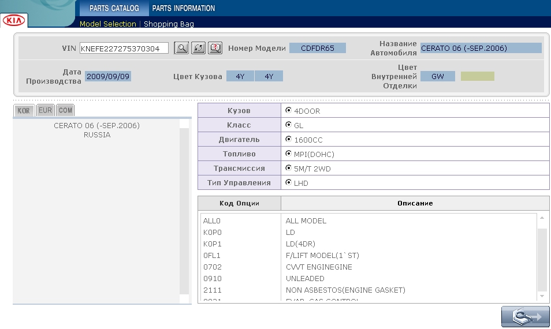
Task: Switch to the EUR region tab
Action: point(45,110)
